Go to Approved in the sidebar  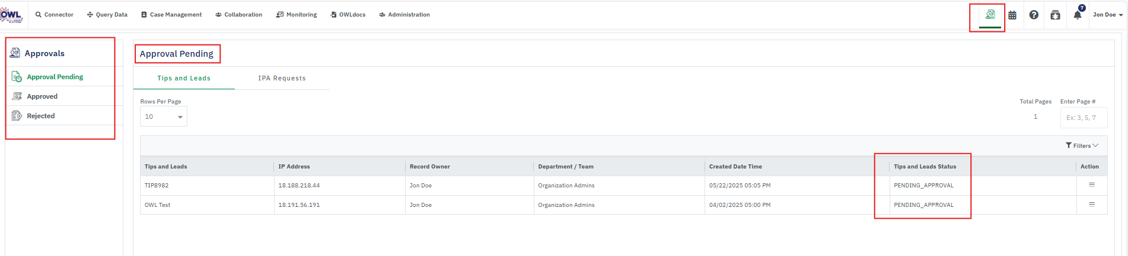(x=42, y=96)
